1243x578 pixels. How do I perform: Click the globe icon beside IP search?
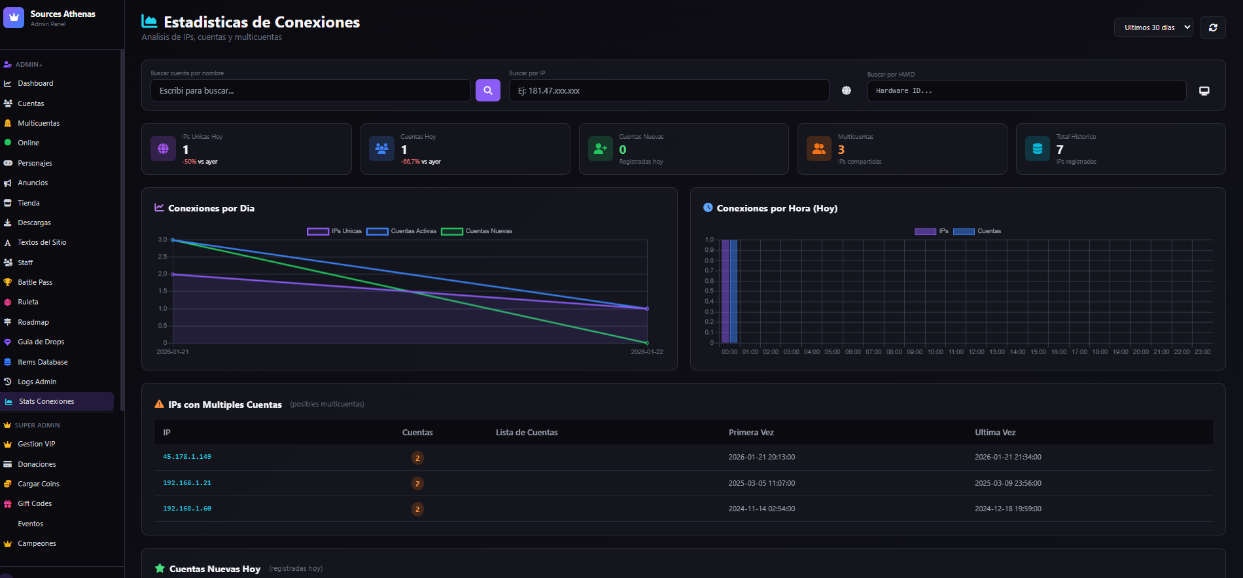pos(846,90)
